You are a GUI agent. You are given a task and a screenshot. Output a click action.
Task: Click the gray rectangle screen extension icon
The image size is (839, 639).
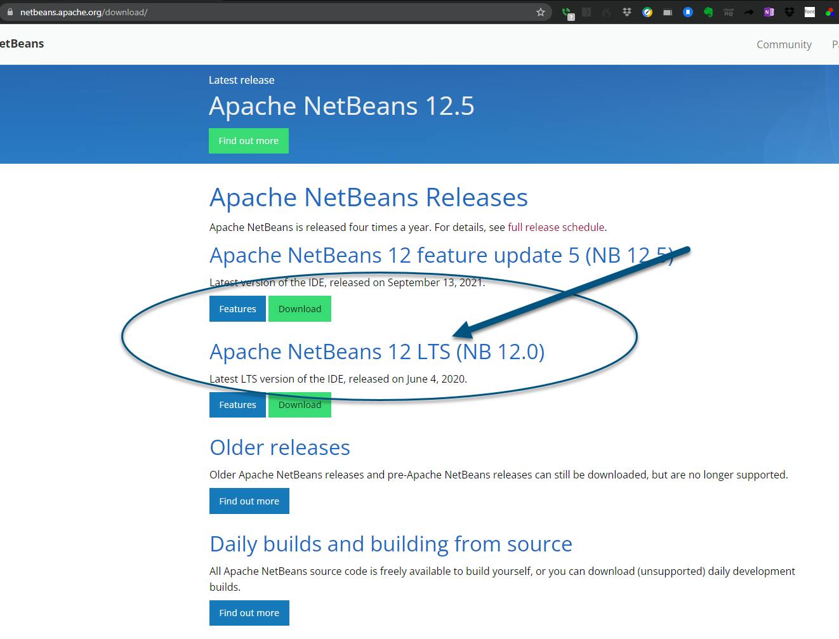pyautogui.click(x=668, y=12)
